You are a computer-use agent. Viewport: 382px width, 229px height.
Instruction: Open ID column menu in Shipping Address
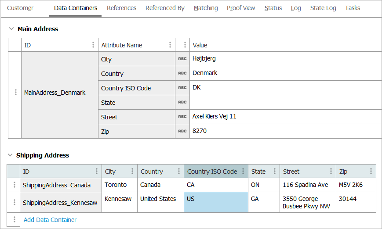pos(97,171)
